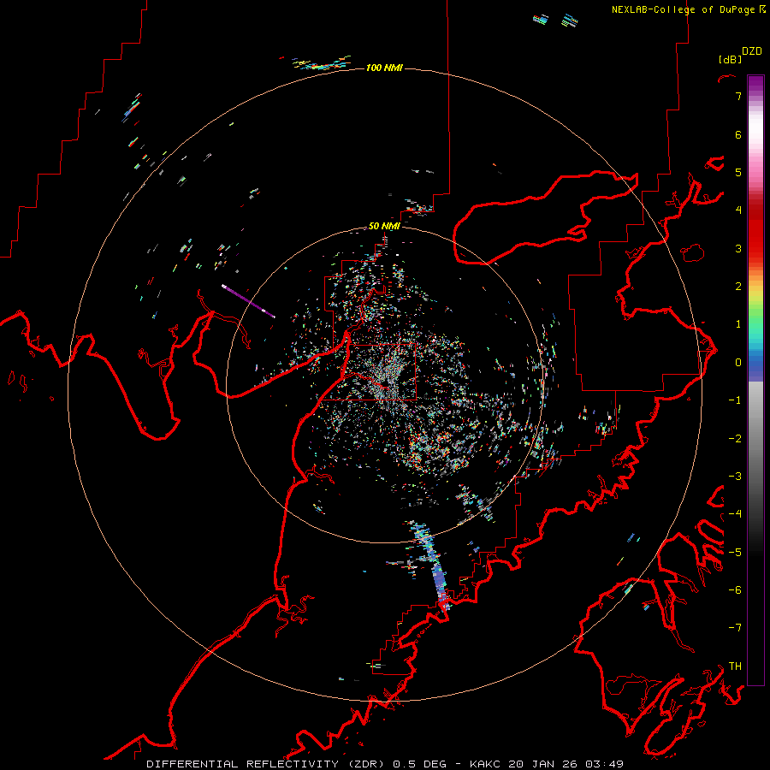The height and width of the screenshot is (770, 770).
Task: Click the 0.5 DEG elevation angle text
Action: click(x=419, y=764)
